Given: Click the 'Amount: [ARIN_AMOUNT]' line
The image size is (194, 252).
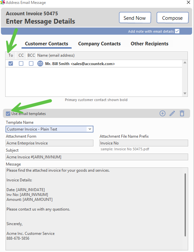Looking at the screenshot, I should coord(30,200).
